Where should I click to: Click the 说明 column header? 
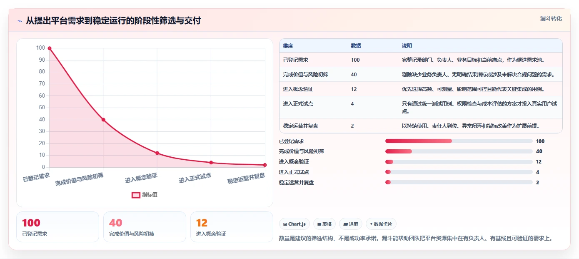[407, 46]
